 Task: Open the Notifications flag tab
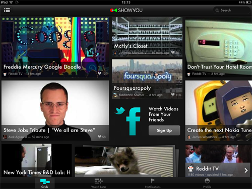coord(153,183)
